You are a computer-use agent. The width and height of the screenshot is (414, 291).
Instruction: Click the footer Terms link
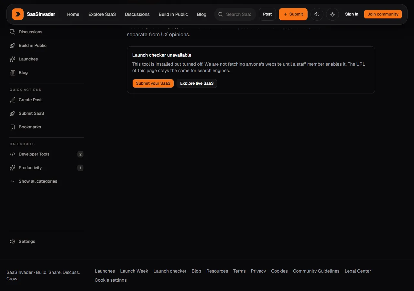239,271
